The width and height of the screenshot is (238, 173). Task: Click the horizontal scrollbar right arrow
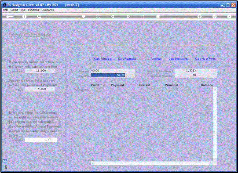211,163
